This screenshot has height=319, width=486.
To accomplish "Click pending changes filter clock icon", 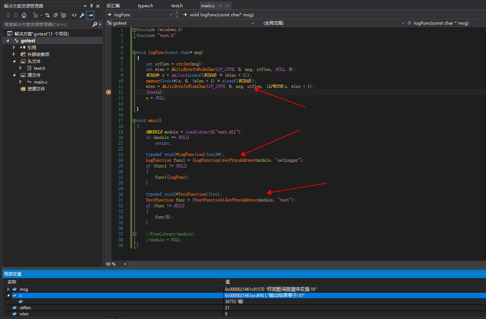I will pyautogui.click(x=35, y=15).
